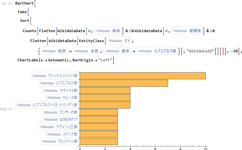
Task: Click the In[•]:= cell label
Action: click(7, 4)
